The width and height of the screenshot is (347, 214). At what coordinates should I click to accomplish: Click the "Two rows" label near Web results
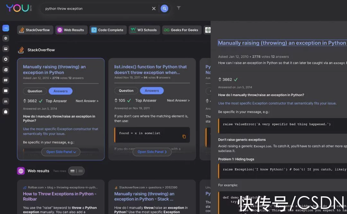tap(59, 171)
